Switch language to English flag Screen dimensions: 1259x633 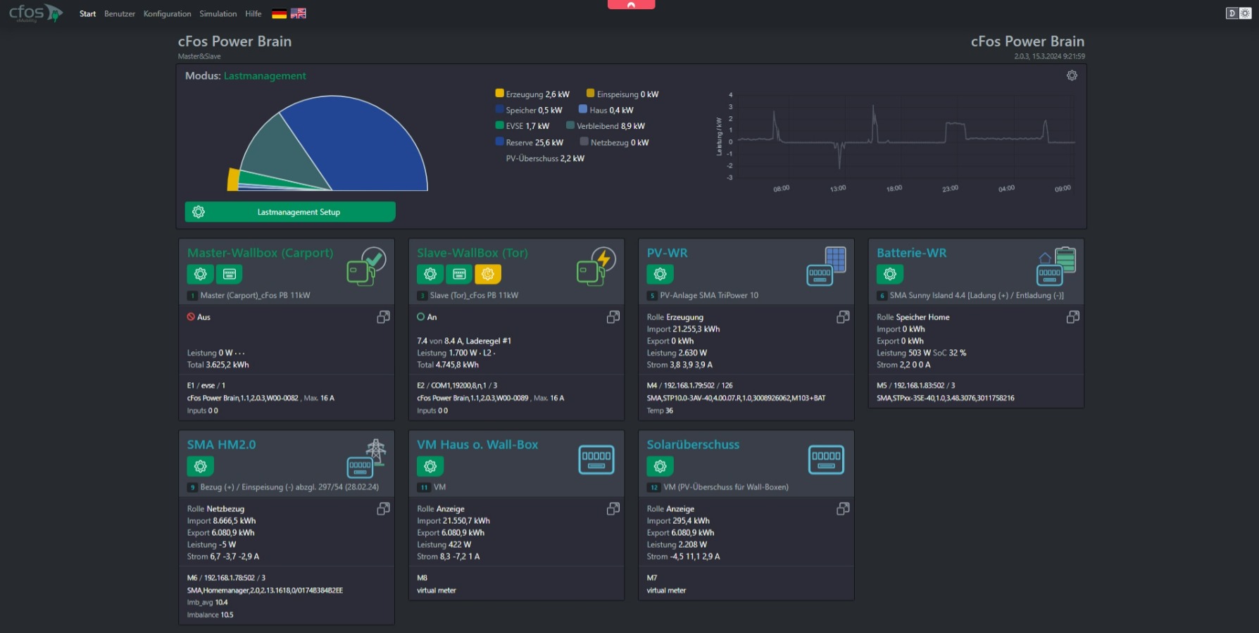coord(299,13)
